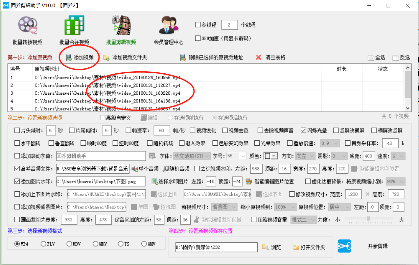
Task: Click the 开始剪辑 start editing button
Action: (x=377, y=246)
